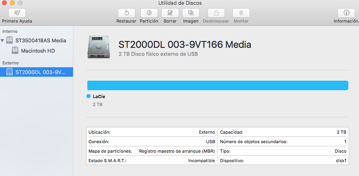Click the Externo sidebar section header
Viewport: 359px width, 176px height.
[x=11, y=63]
